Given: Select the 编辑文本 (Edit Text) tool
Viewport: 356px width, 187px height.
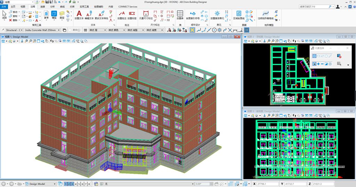Looking at the screenshot, I should [89, 15].
